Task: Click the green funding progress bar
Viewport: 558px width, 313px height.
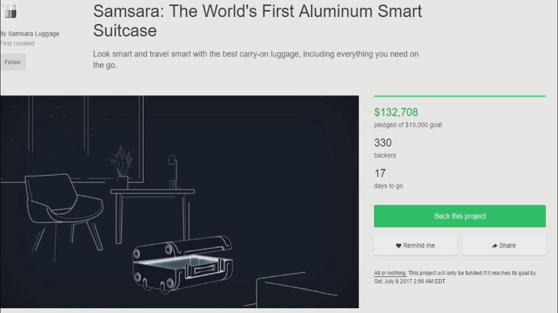Action: click(x=459, y=96)
